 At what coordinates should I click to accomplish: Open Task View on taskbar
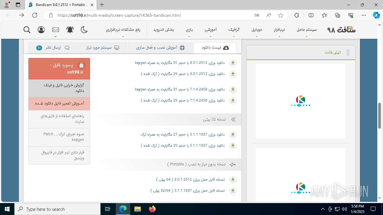[x=108, y=209]
